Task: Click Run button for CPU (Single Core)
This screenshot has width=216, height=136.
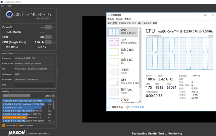Action: pos(48,42)
